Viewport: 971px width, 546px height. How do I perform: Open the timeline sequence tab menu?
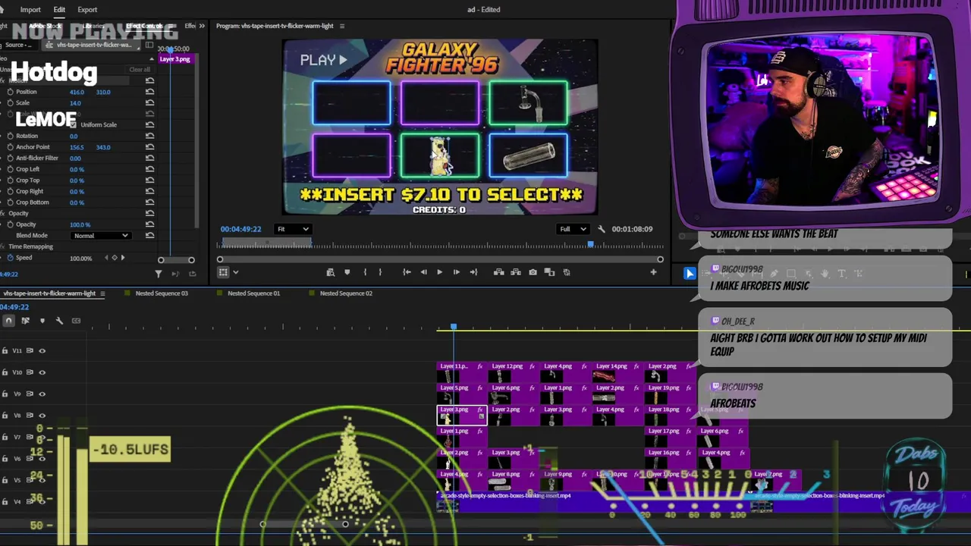pos(102,293)
